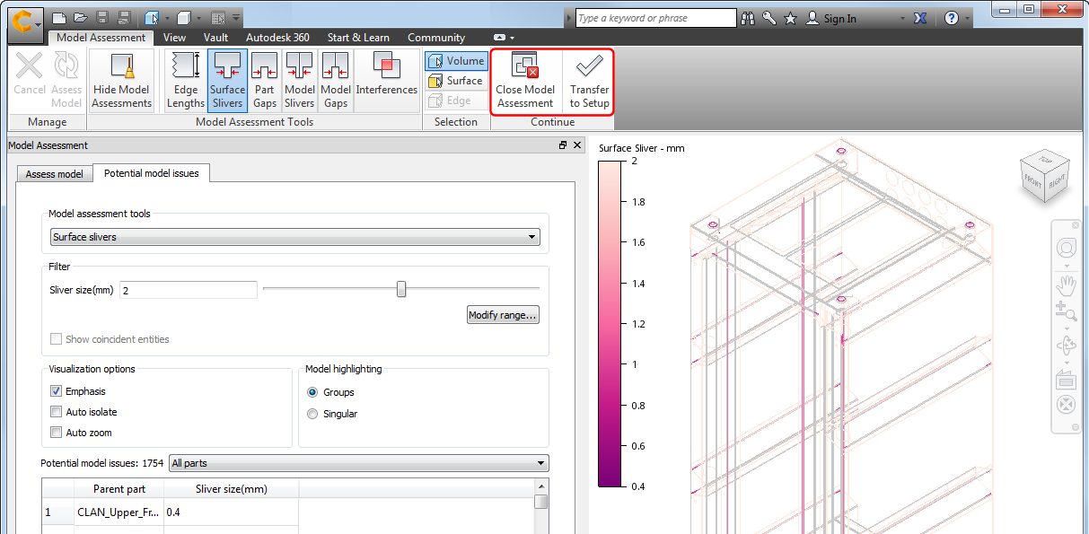Click Transfer to Setup checkmark

pyautogui.click(x=590, y=81)
